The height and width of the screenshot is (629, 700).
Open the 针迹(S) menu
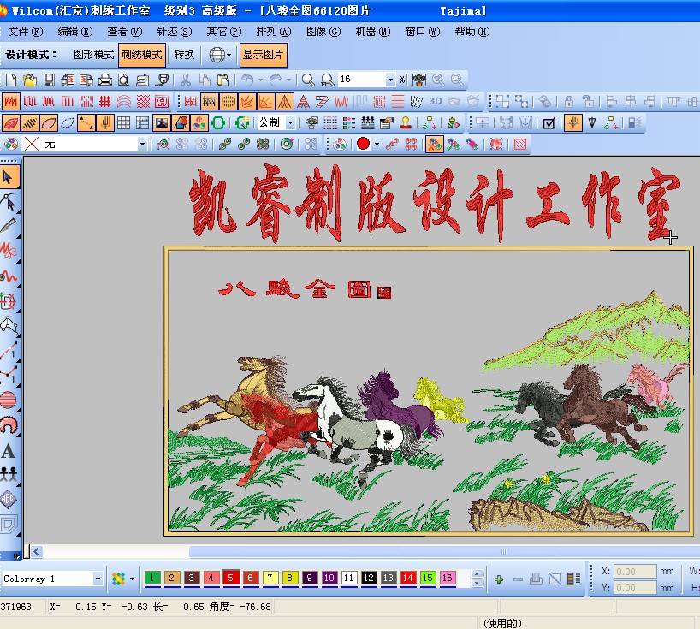point(174,32)
